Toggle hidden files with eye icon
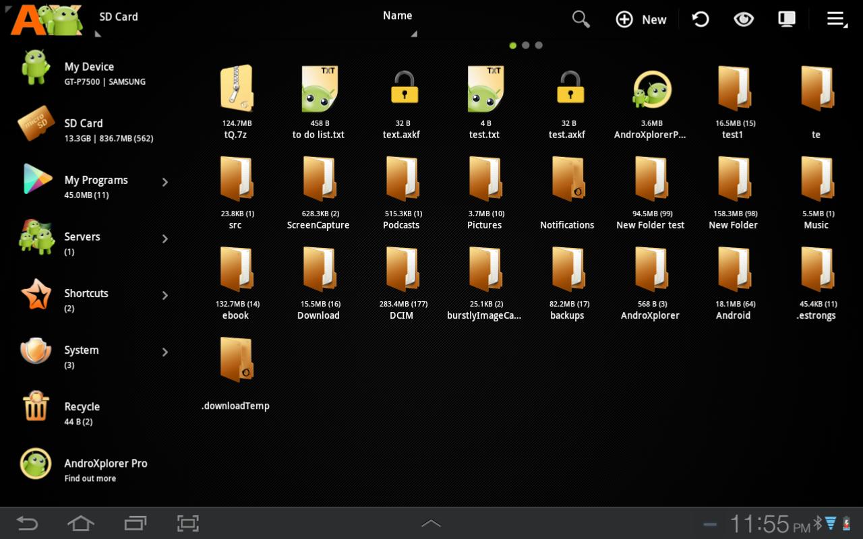Image resolution: width=863 pixels, height=539 pixels. pyautogui.click(x=743, y=19)
